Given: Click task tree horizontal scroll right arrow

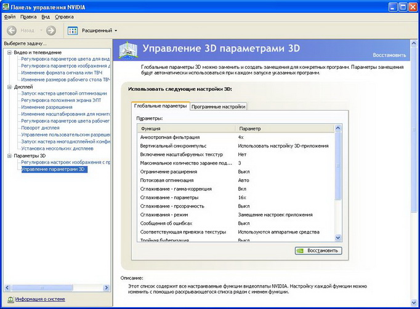Looking at the screenshot, I should 107,287.
